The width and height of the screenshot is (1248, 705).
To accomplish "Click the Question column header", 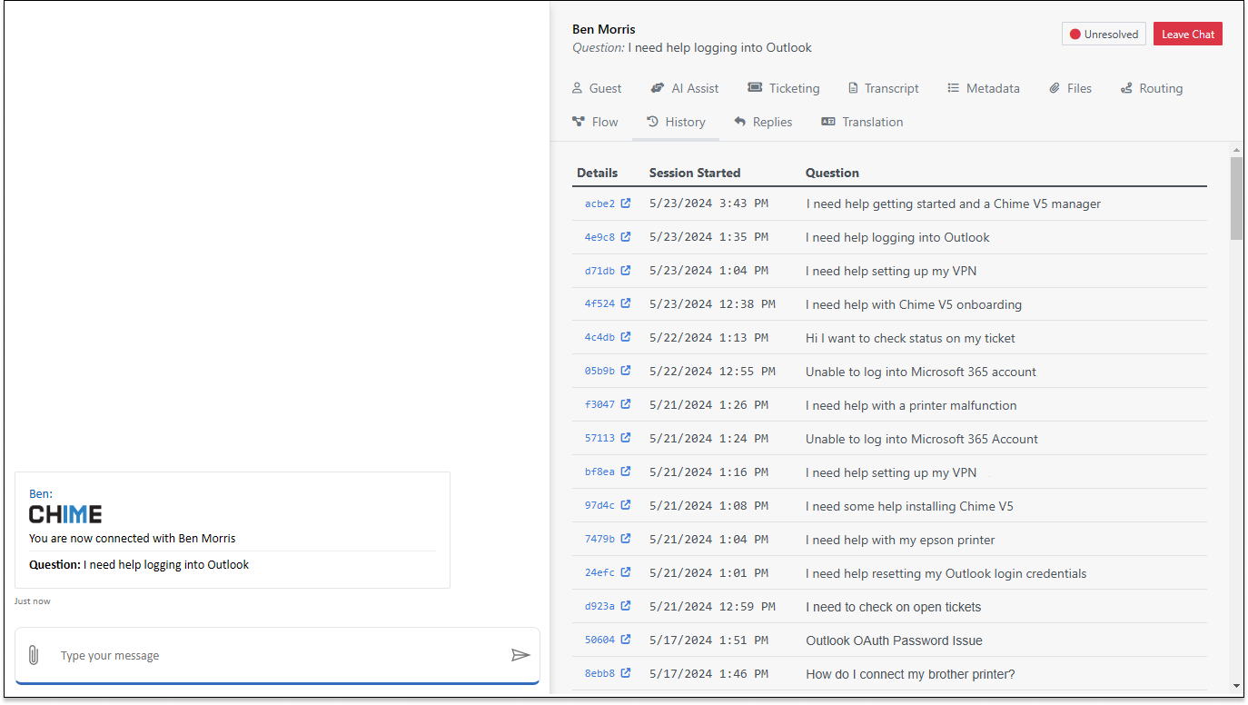I will [x=832, y=173].
